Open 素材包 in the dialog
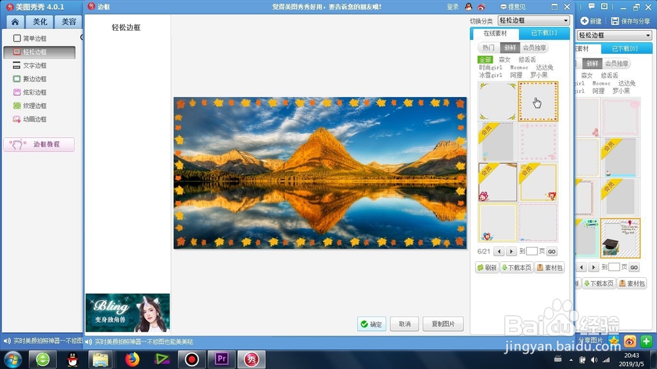This screenshot has width=657, height=369. (550, 268)
